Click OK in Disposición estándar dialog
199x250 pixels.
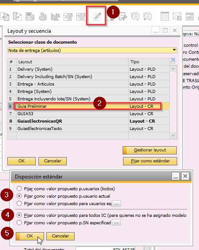pyautogui.click(x=30, y=236)
